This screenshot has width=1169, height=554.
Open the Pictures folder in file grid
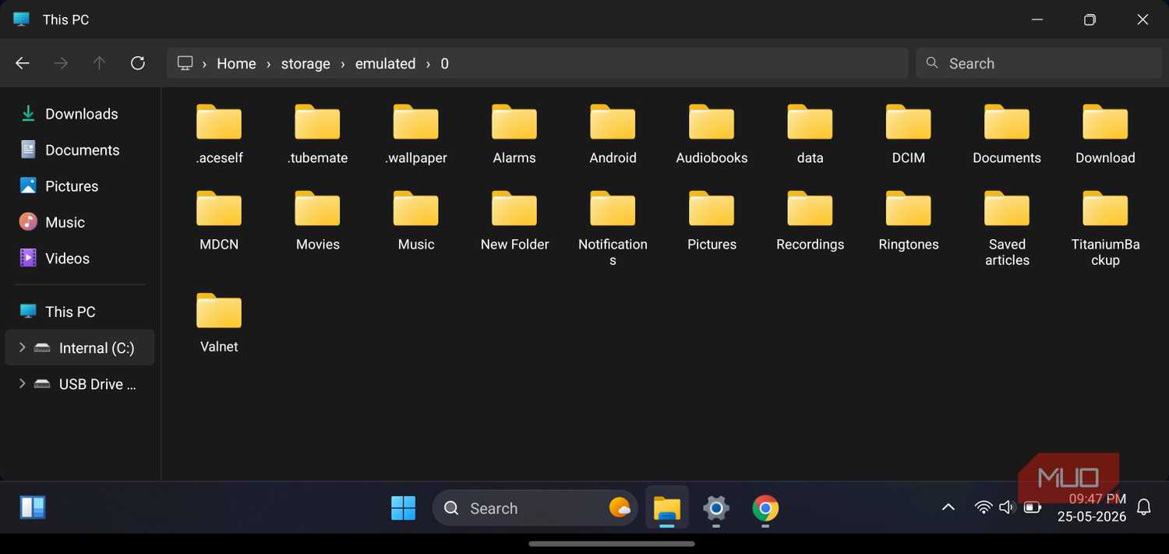coord(712,221)
